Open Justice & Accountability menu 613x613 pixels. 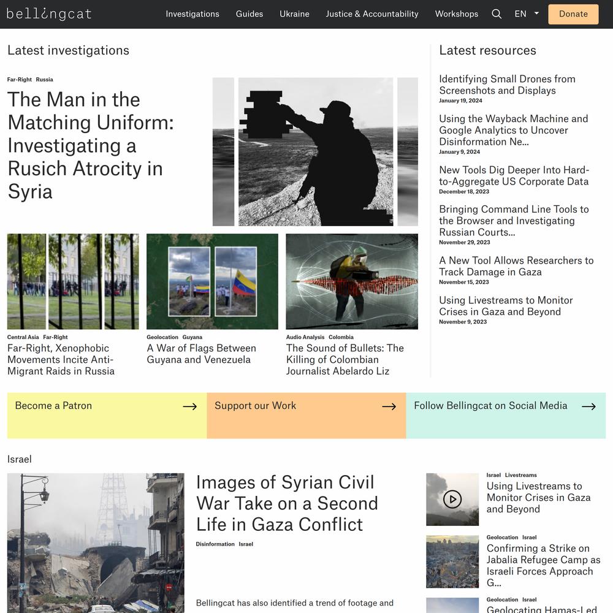[372, 14]
